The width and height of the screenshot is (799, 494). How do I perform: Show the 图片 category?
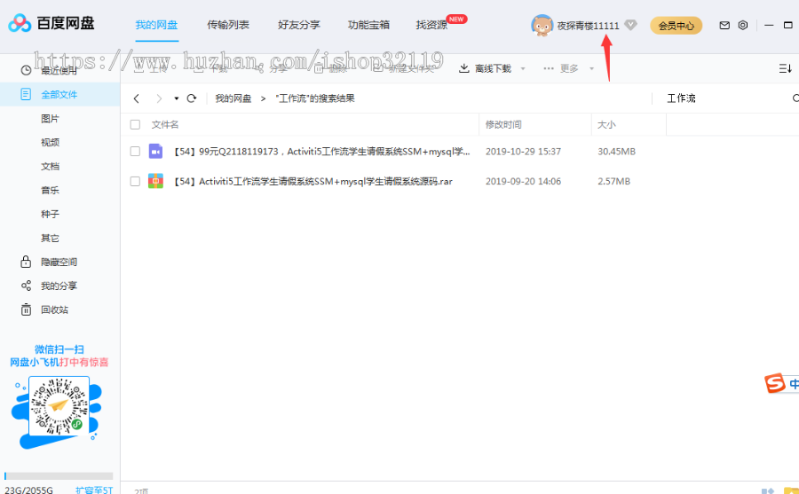click(x=50, y=118)
